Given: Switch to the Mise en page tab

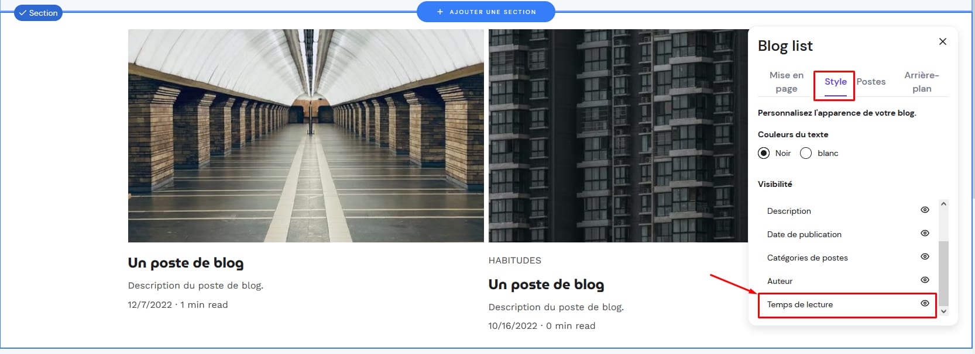Looking at the screenshot, I should click(x=786, y=82).
